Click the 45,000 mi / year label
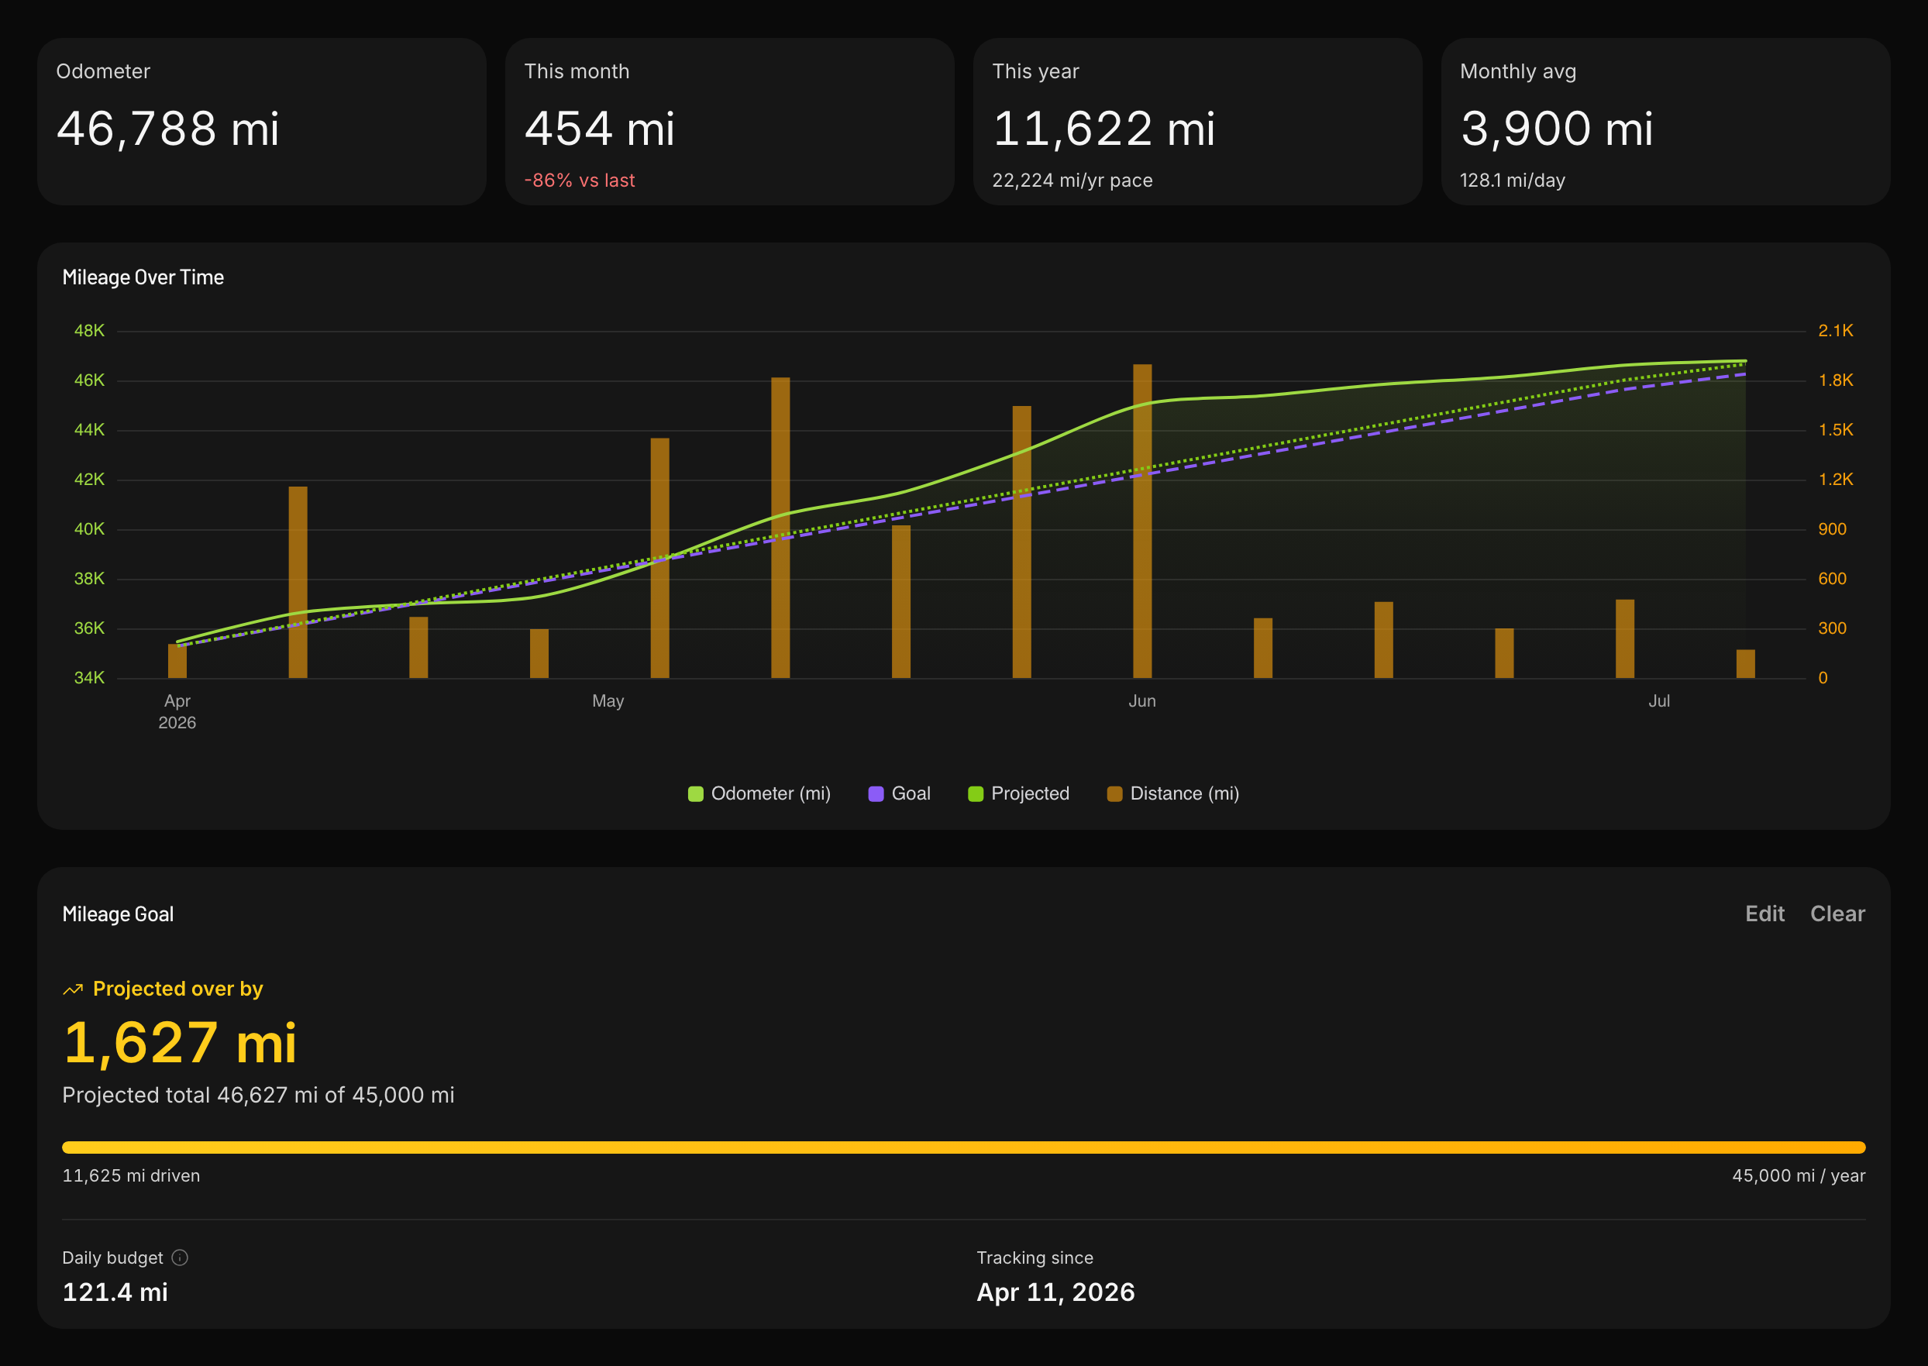Viewport: 1928px width, 1366px height. [1799, 1176]
